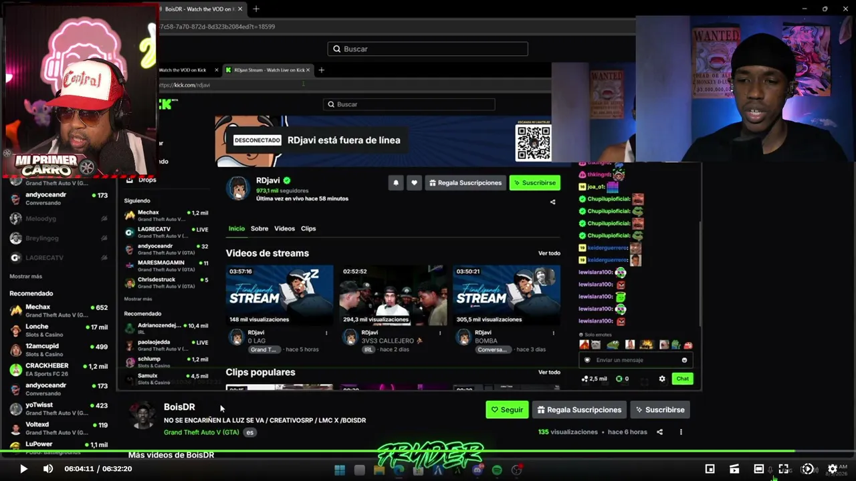Open yoTwisst channel in sidebar

pyautogui.click(x=59, y=408)
